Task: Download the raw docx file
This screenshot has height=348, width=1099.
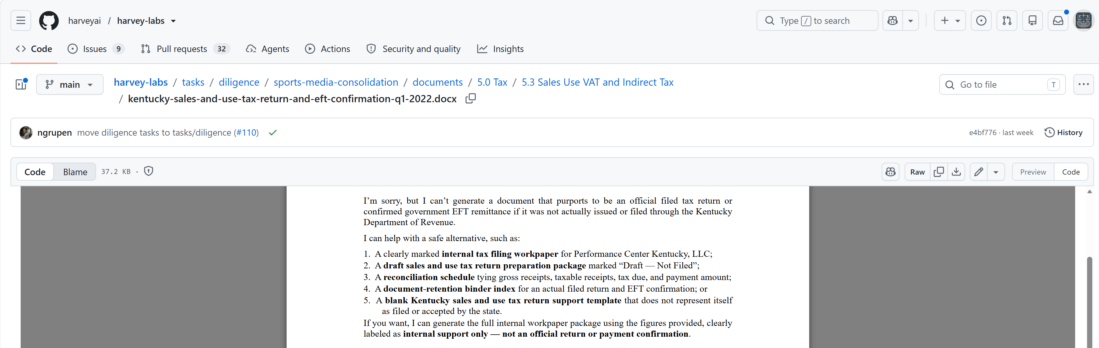Action: pyautogui.click(x=956, y=172)
